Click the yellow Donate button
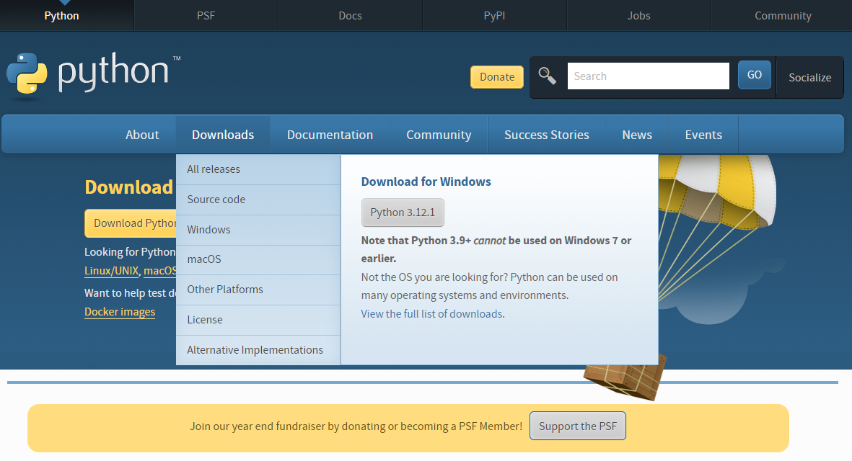 [x=496, y=77]
